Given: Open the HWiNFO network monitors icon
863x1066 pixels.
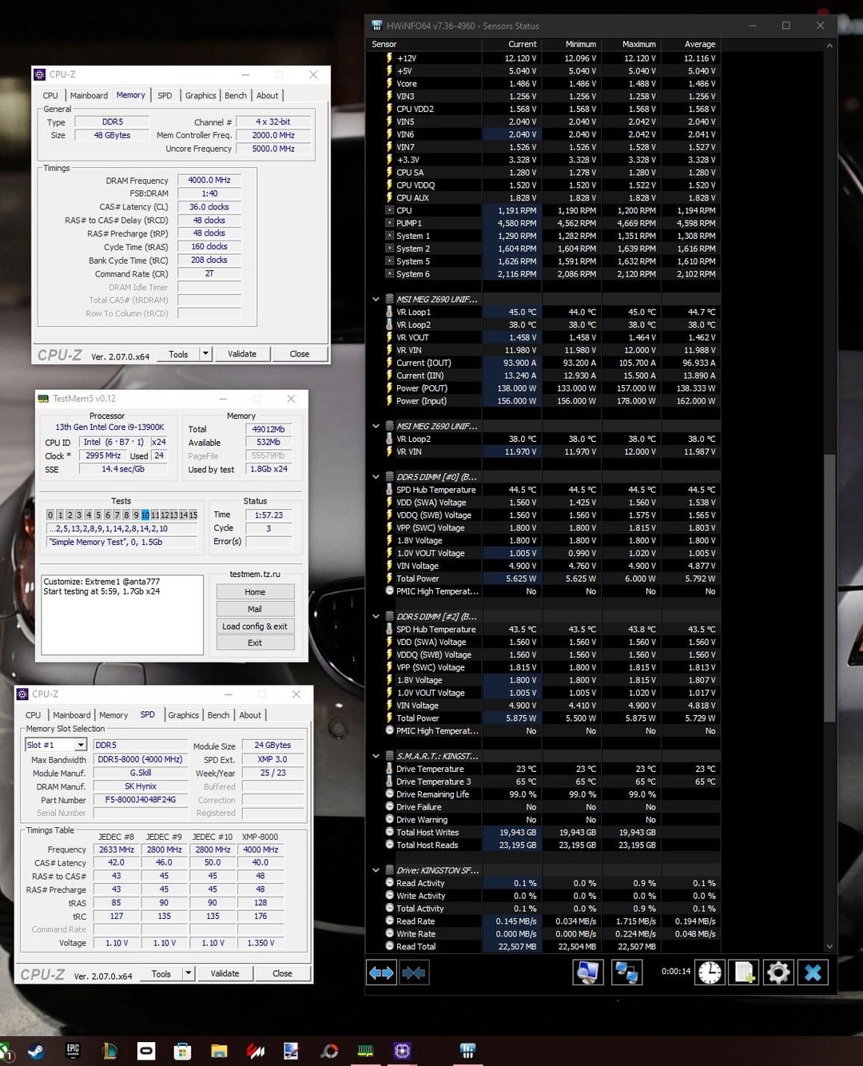Looking at the screenshot, I should click(626, 973).
